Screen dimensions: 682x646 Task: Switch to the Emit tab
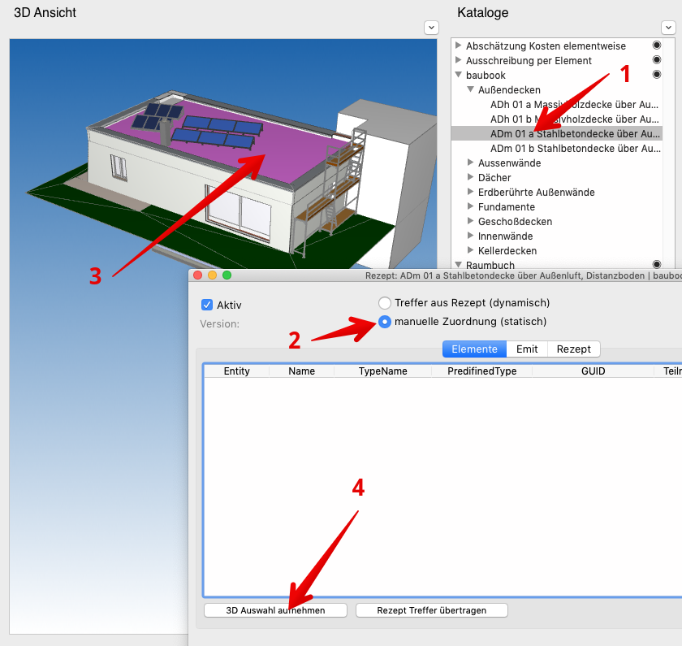pos(526,349)
